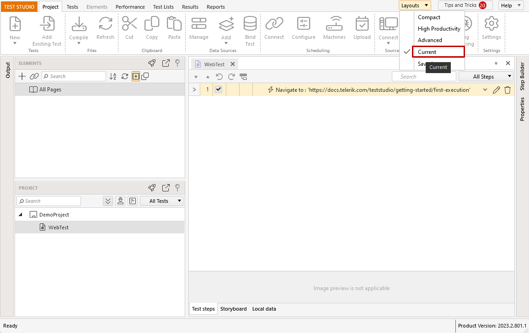Click Add data source icon
The height and width of the screenshot is (333, 529).
point(226,24)
